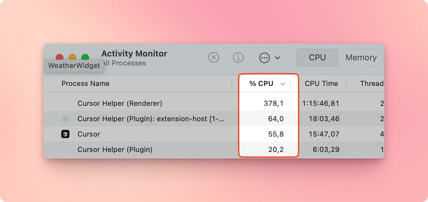
Task: Select the Cursor process row
Action: coord(214,134)
